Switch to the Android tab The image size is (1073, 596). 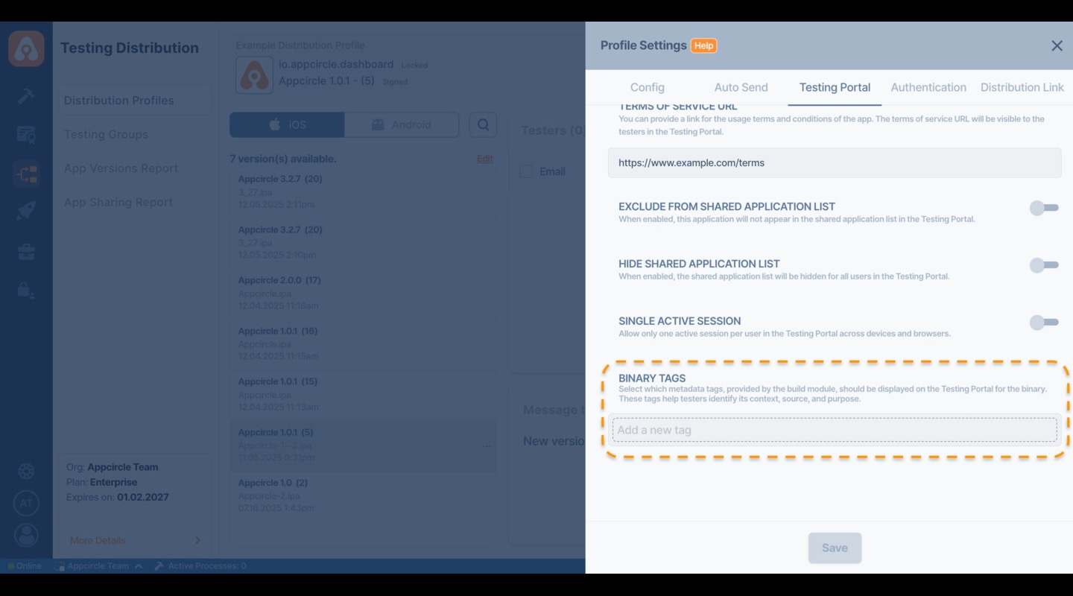pyautogui.click(x=402, y=124)
